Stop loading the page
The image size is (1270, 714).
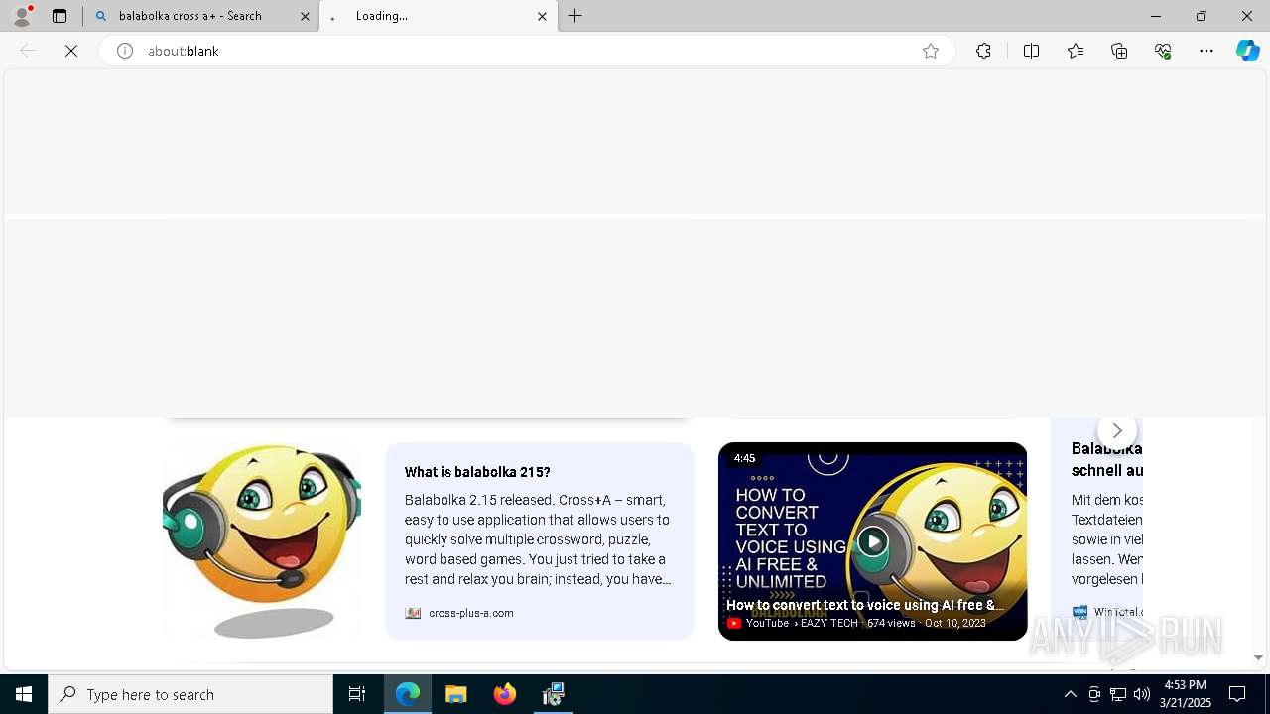click(x=71, y=51)
